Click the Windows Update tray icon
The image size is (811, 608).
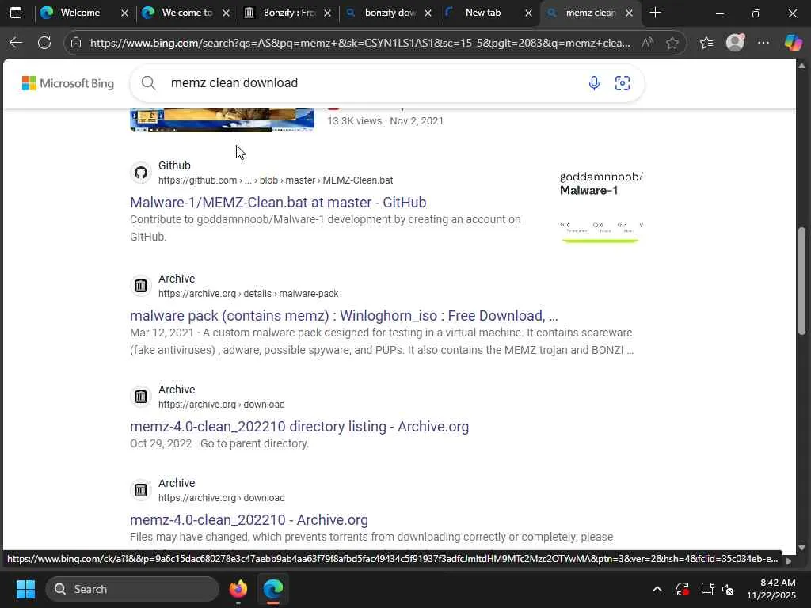point(682,589)
